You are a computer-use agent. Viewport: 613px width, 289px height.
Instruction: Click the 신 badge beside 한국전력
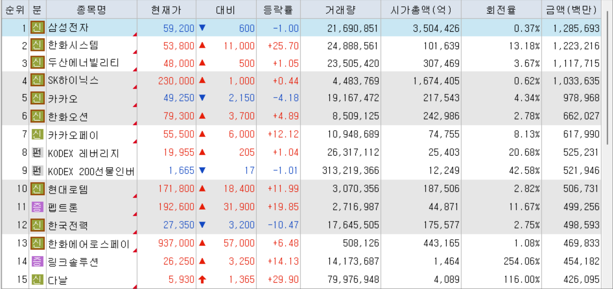point(37,225)
